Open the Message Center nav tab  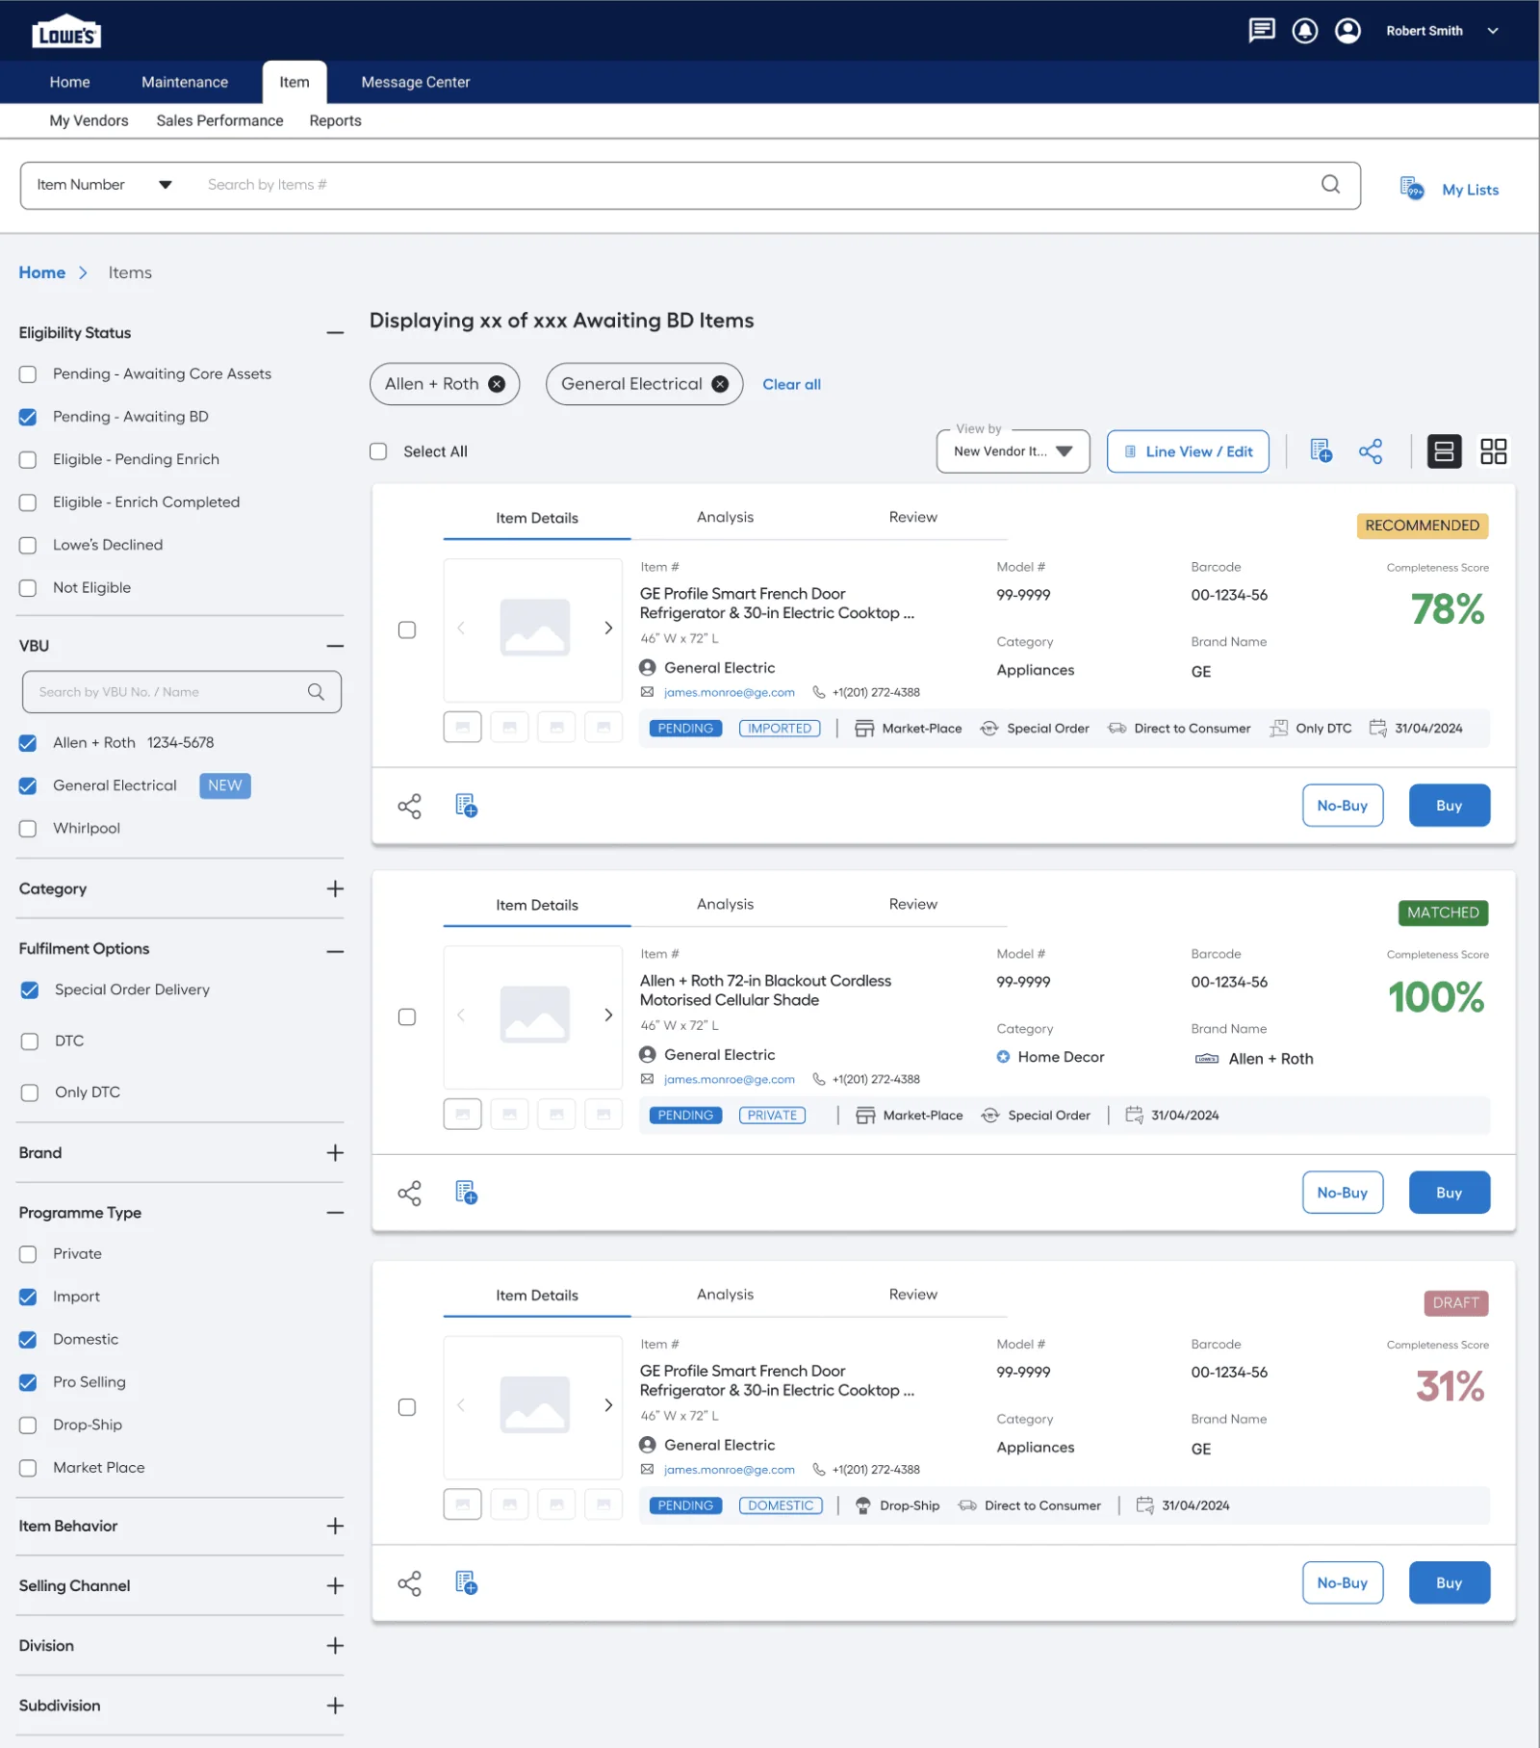[416, 82]
